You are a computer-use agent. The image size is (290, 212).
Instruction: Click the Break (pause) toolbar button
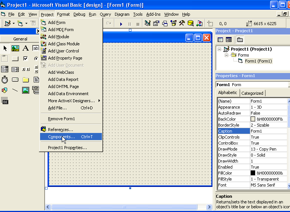(x=130, y=24)
